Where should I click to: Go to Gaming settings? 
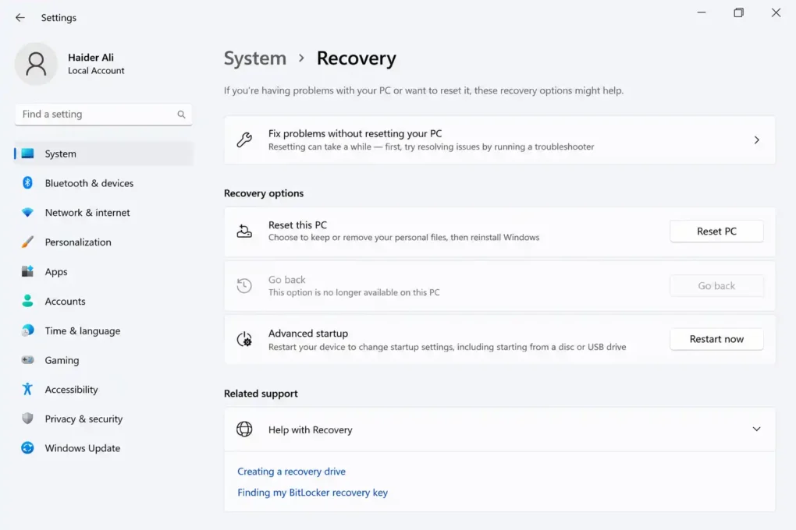pos(104,360)
